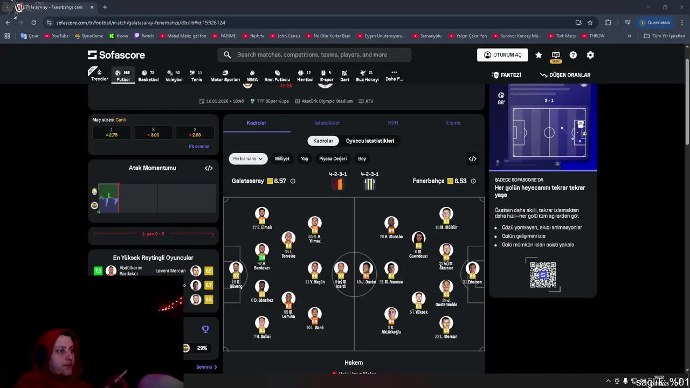Filter lineup by Piyasa Değeri
690x388 pixels.
point(333,158)
